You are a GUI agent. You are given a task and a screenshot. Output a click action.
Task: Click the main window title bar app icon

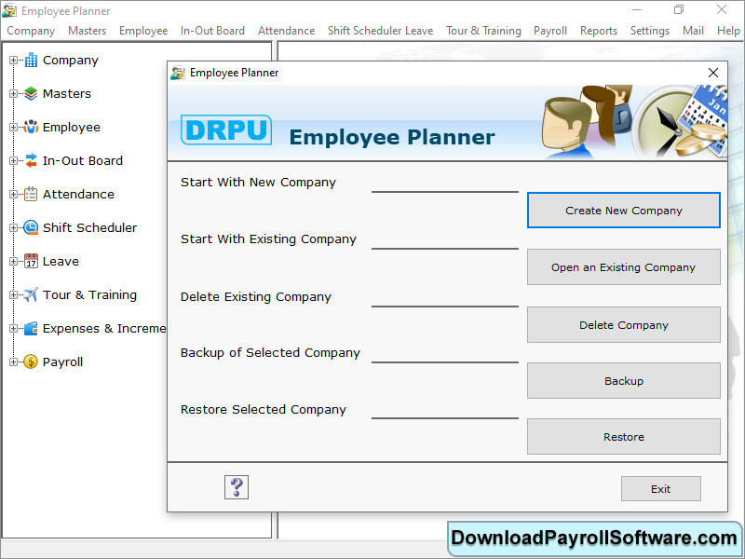9,10
